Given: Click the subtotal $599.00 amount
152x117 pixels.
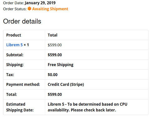Looking at the screenshot, I should coord(55,55).
